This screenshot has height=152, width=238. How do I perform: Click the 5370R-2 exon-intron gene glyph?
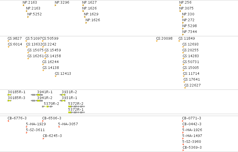point(48,107)
